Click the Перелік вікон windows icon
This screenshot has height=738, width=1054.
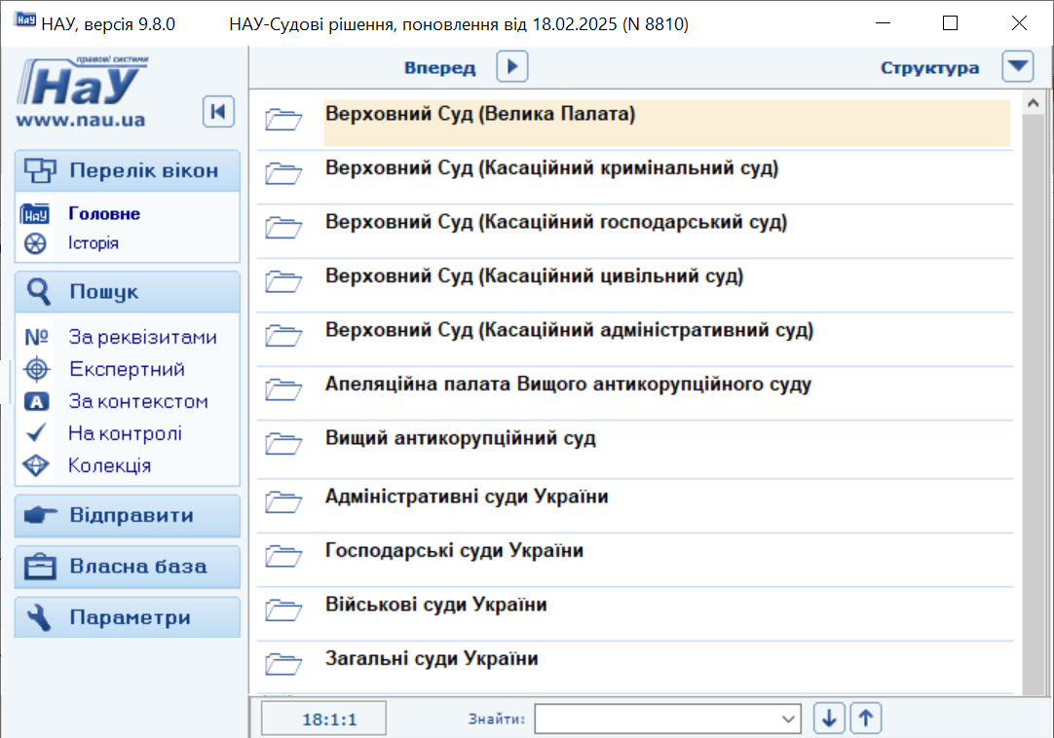click(x=40, y=170)
